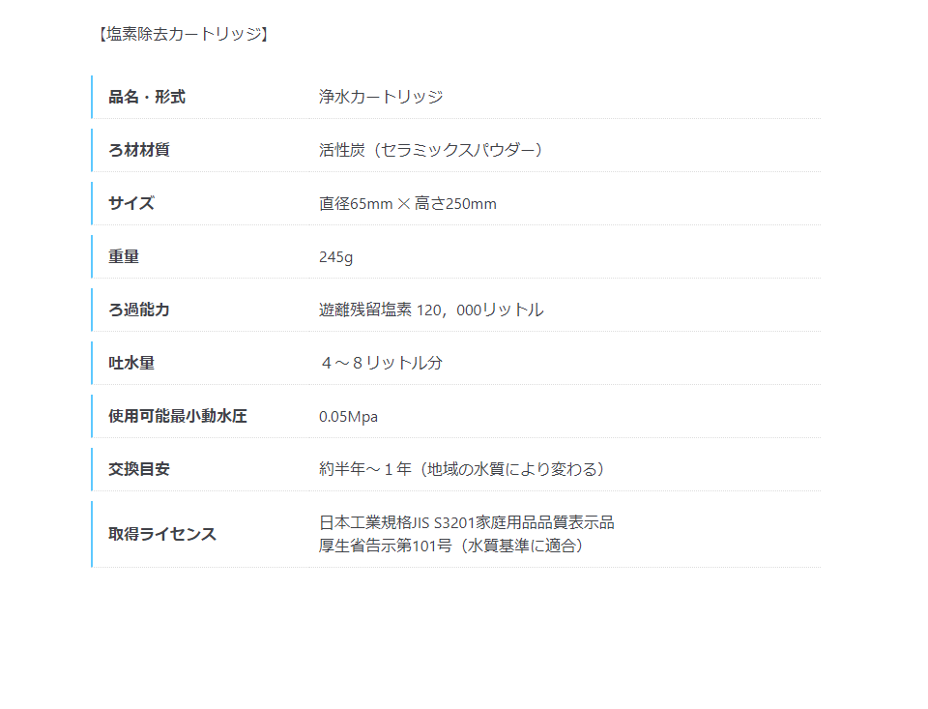Click 厚生省告示第101号 line

click(x=451, y=546)
